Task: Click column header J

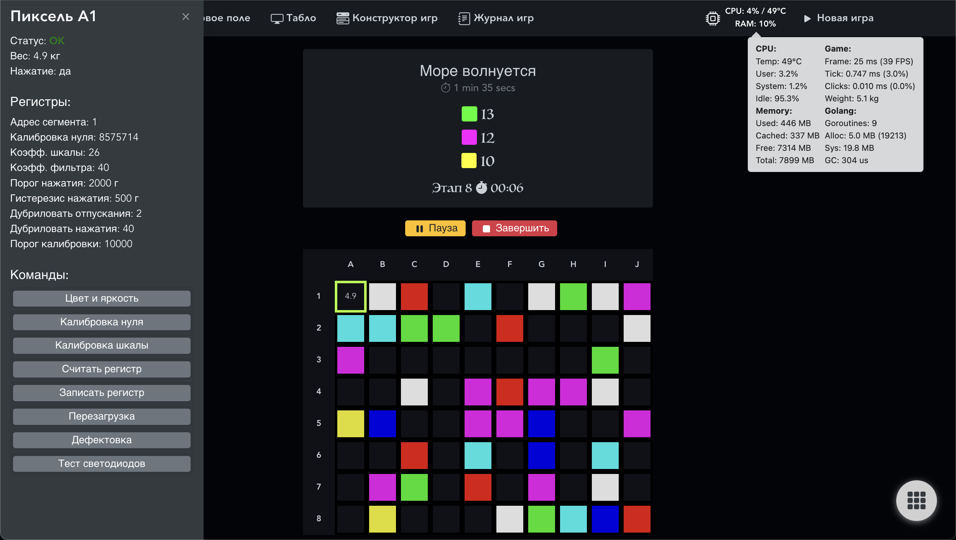Action: coord(637,264)
